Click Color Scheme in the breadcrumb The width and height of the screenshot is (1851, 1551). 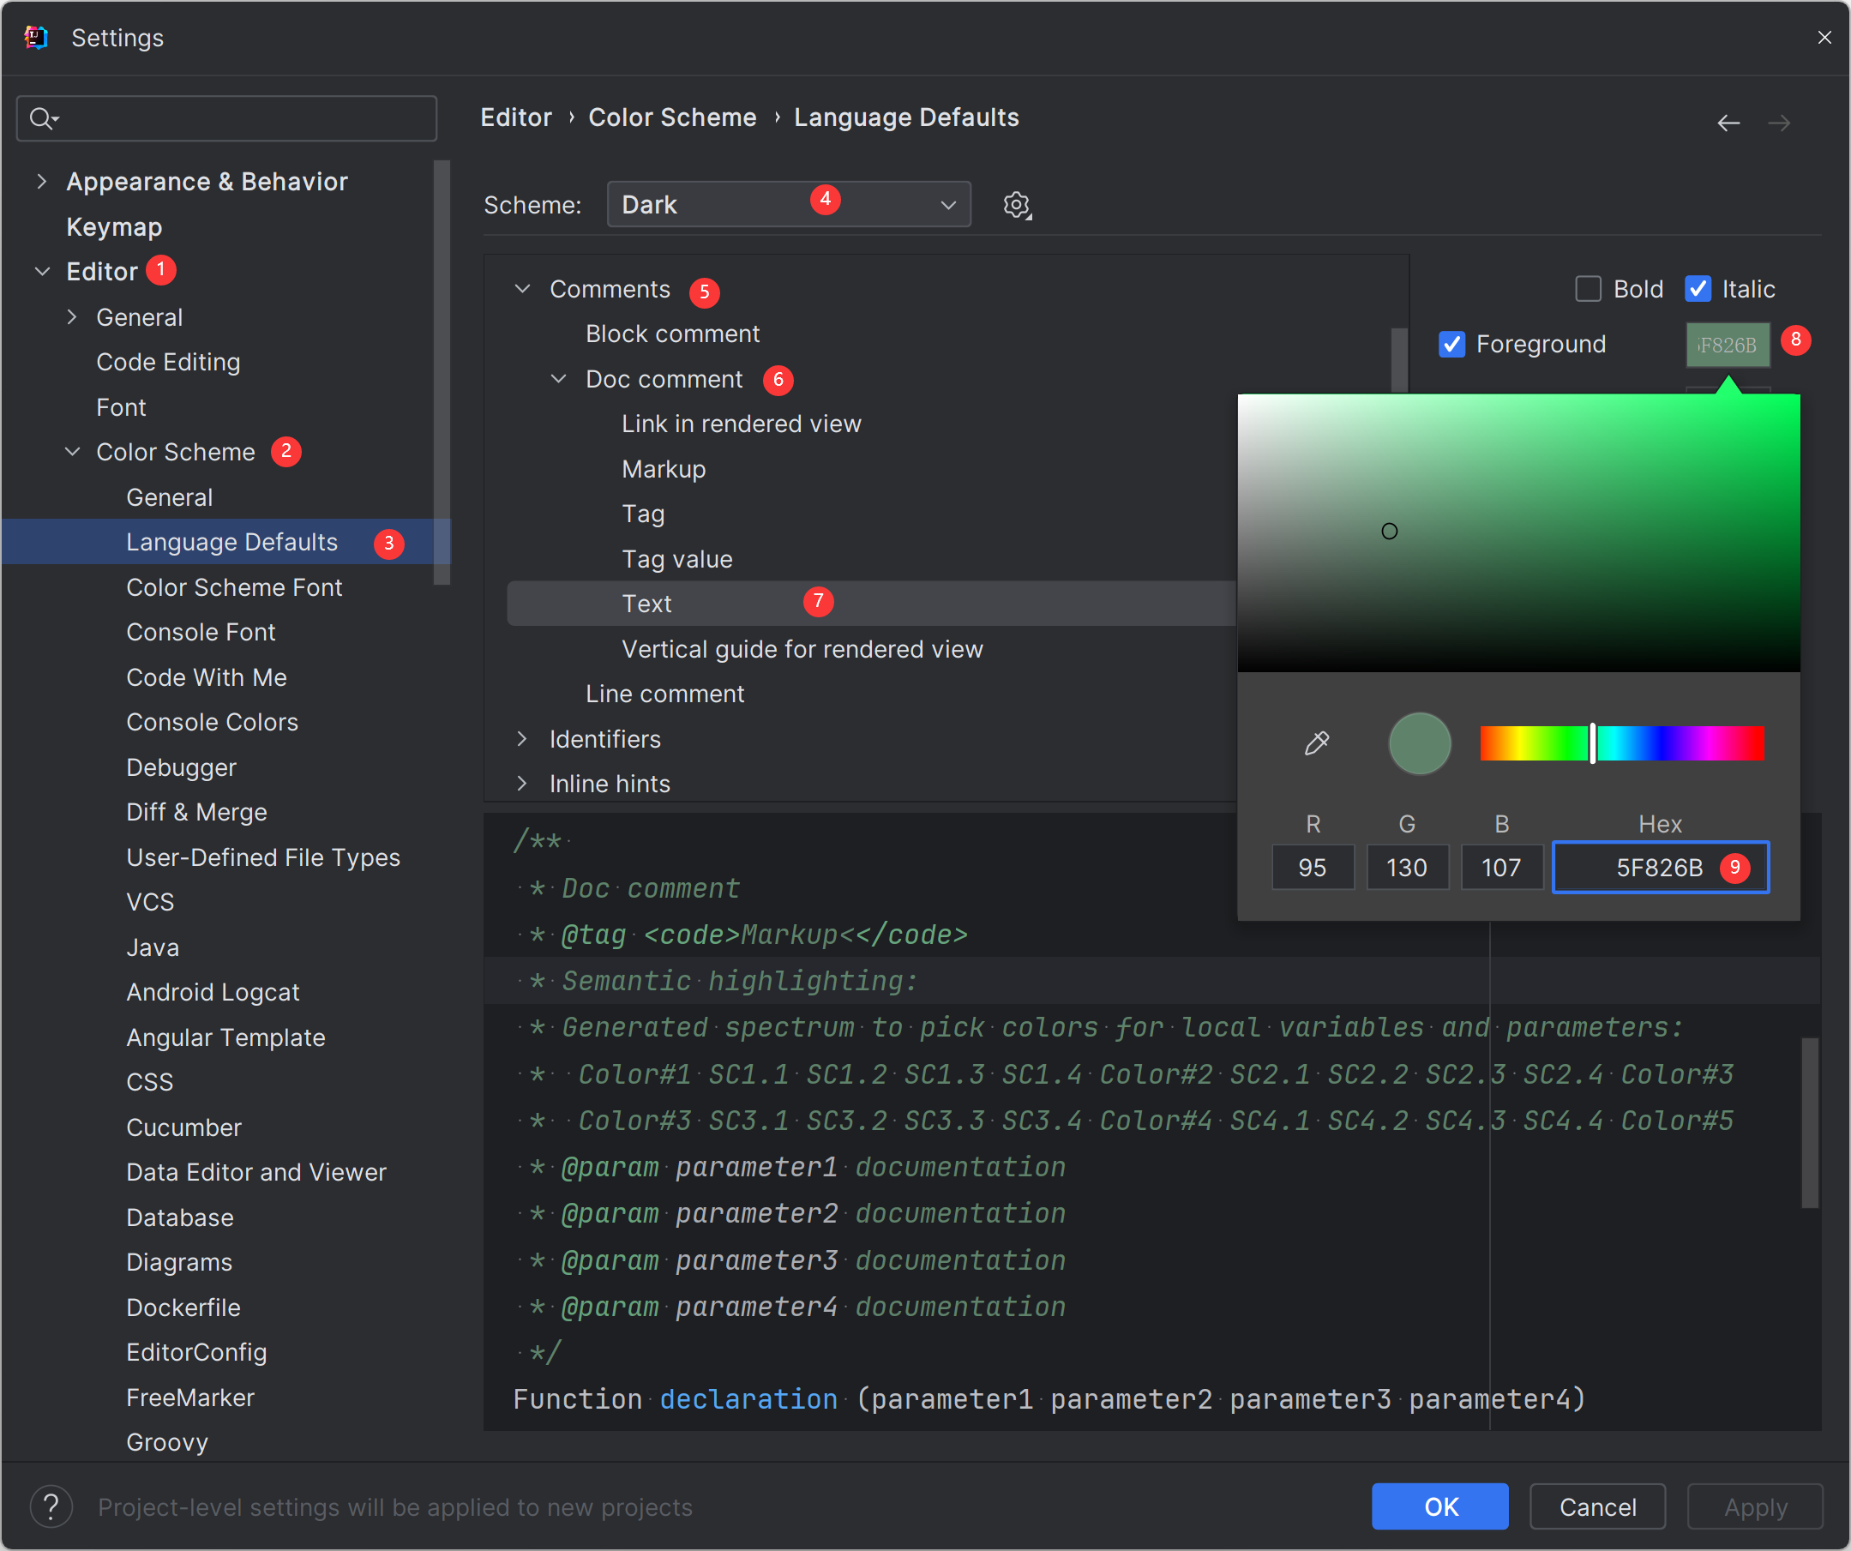pos(672,117)
